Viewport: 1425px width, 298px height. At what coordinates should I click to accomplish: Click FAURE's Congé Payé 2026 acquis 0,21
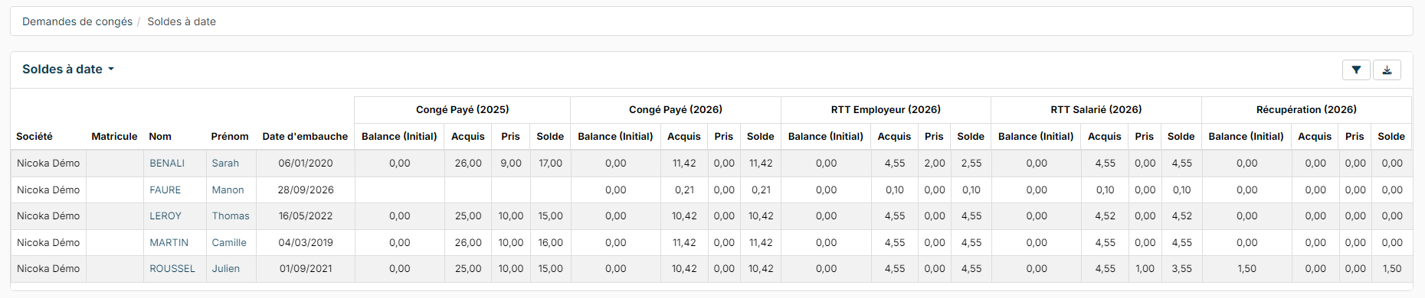684,189
